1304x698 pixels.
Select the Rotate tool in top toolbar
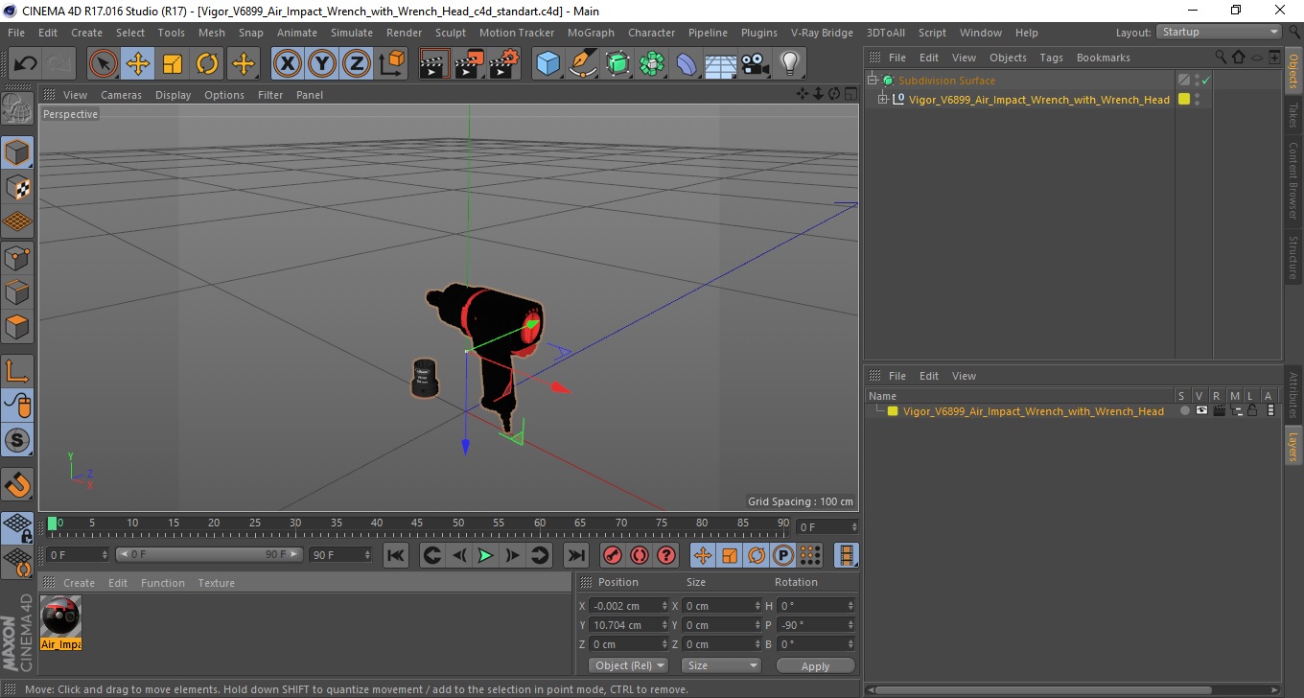(x=207, y=64)
